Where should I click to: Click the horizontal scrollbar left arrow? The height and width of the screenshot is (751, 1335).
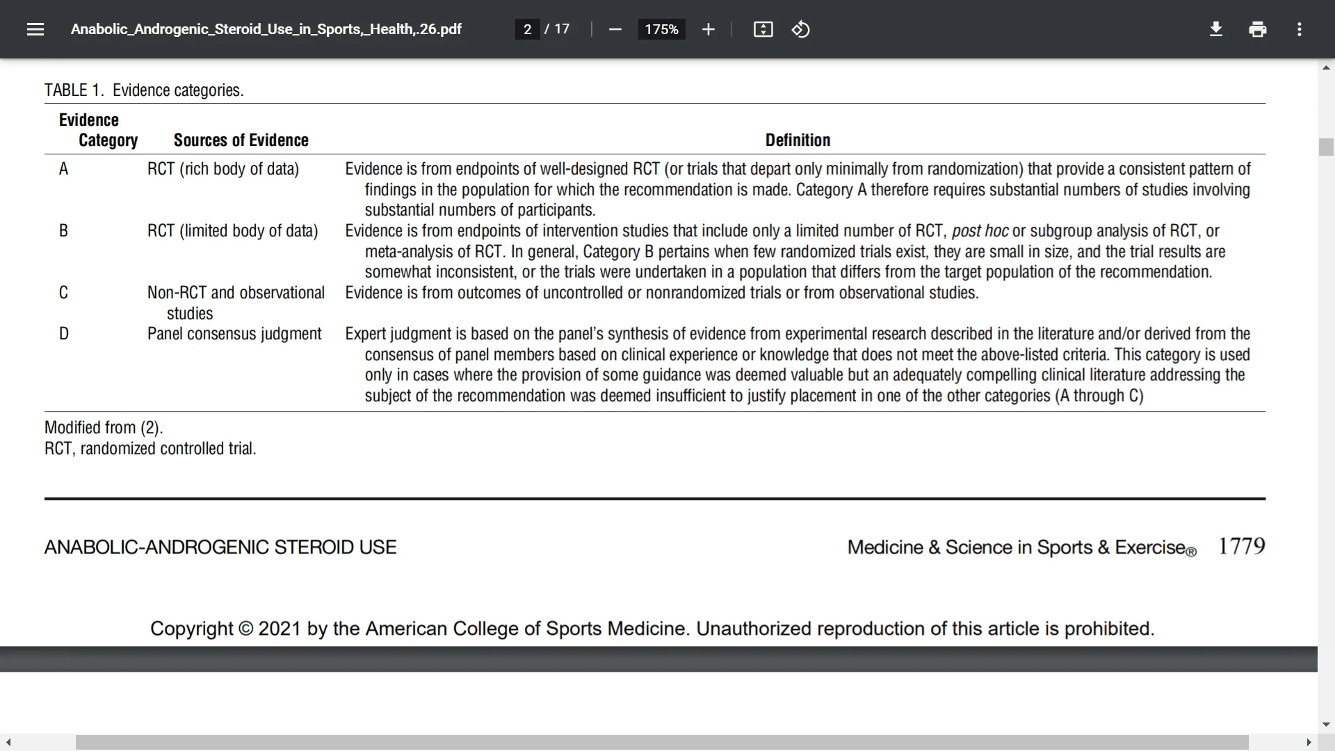pyautogui.click(x=8, y=743)
